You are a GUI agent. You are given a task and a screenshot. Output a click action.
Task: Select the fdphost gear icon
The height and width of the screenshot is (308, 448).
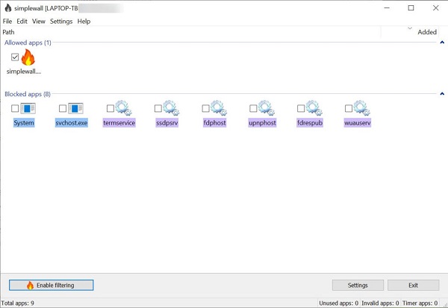pyautogui.click(x=219, y=108)
